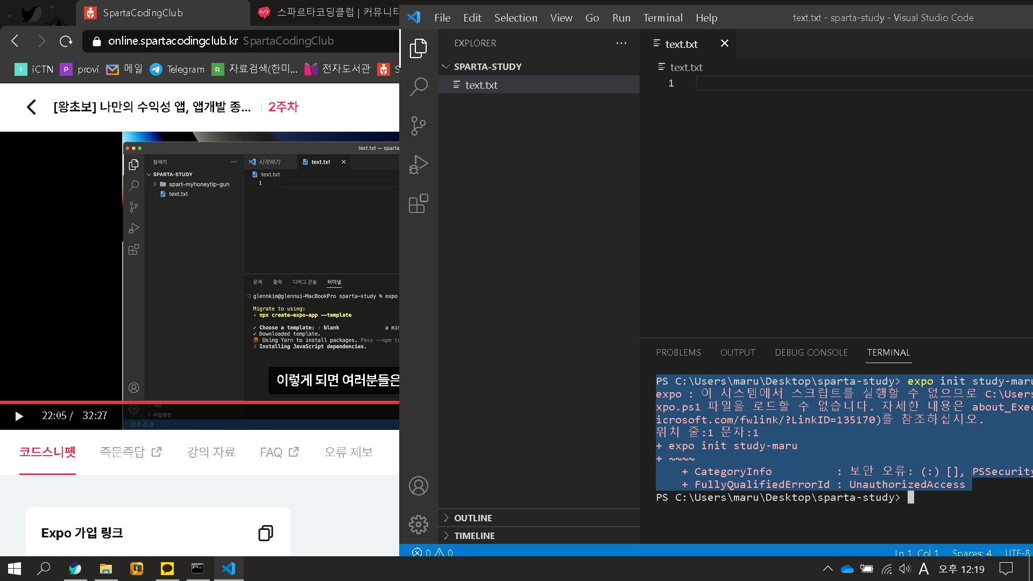The image size is (1033, 581).
Task: Open the Go menu
Action: point(592,18)
